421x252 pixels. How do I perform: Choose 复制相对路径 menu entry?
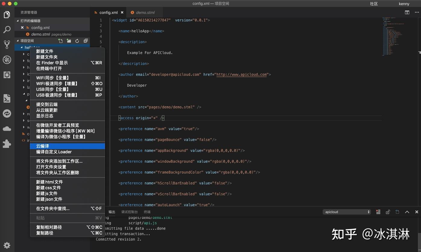click(x=67, y=227)
